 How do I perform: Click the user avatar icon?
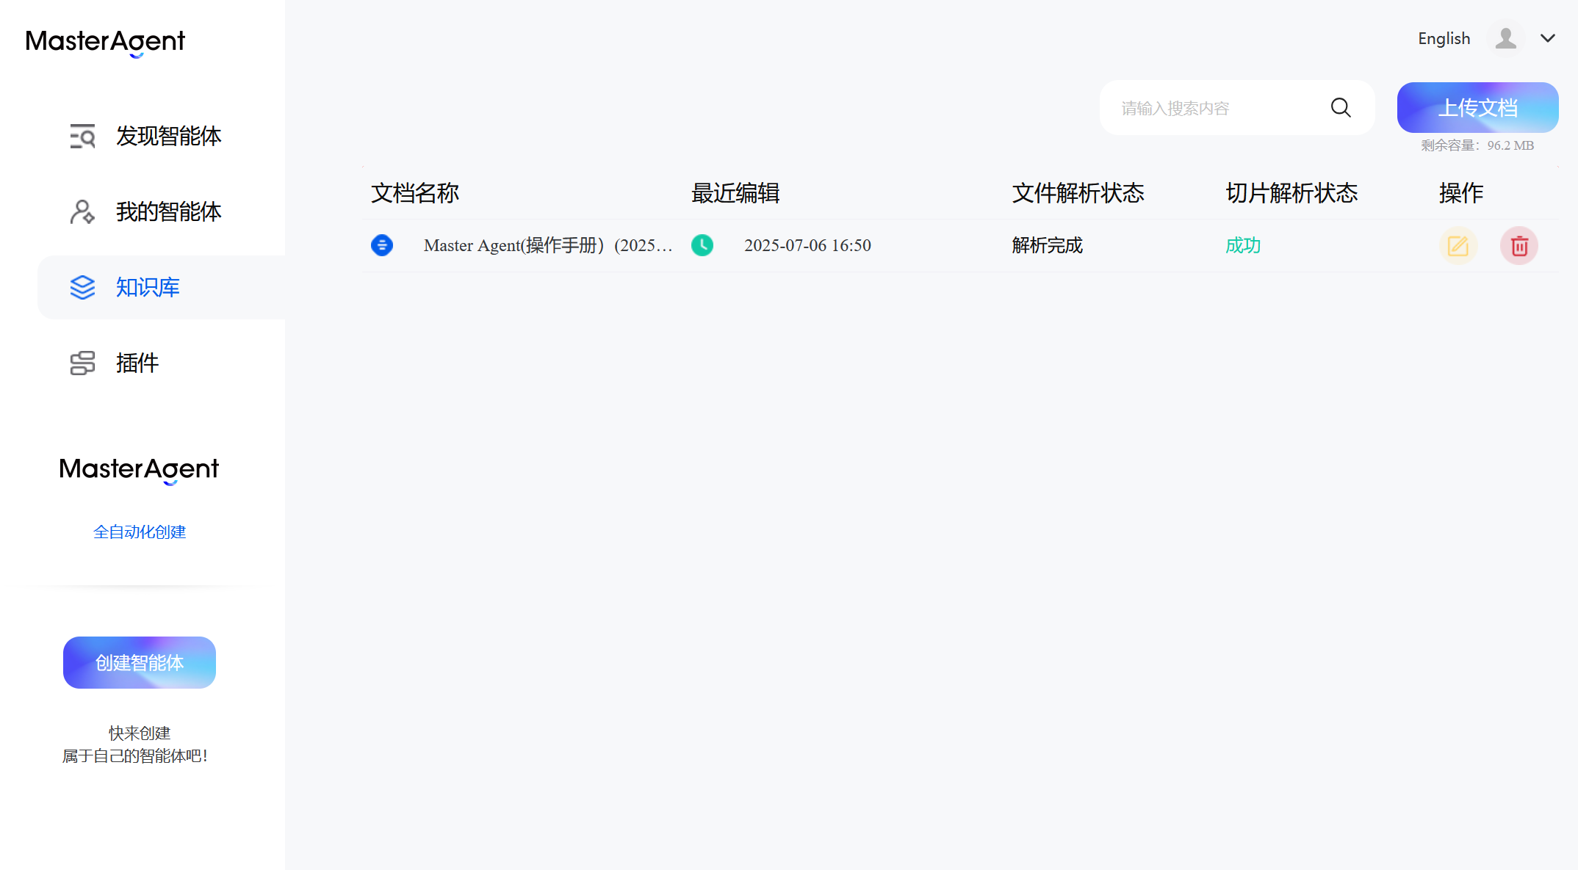pyautogui.click(x=1506, y=38)
